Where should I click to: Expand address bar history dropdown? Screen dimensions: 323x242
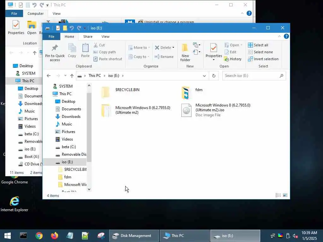[x=204, y=76]
